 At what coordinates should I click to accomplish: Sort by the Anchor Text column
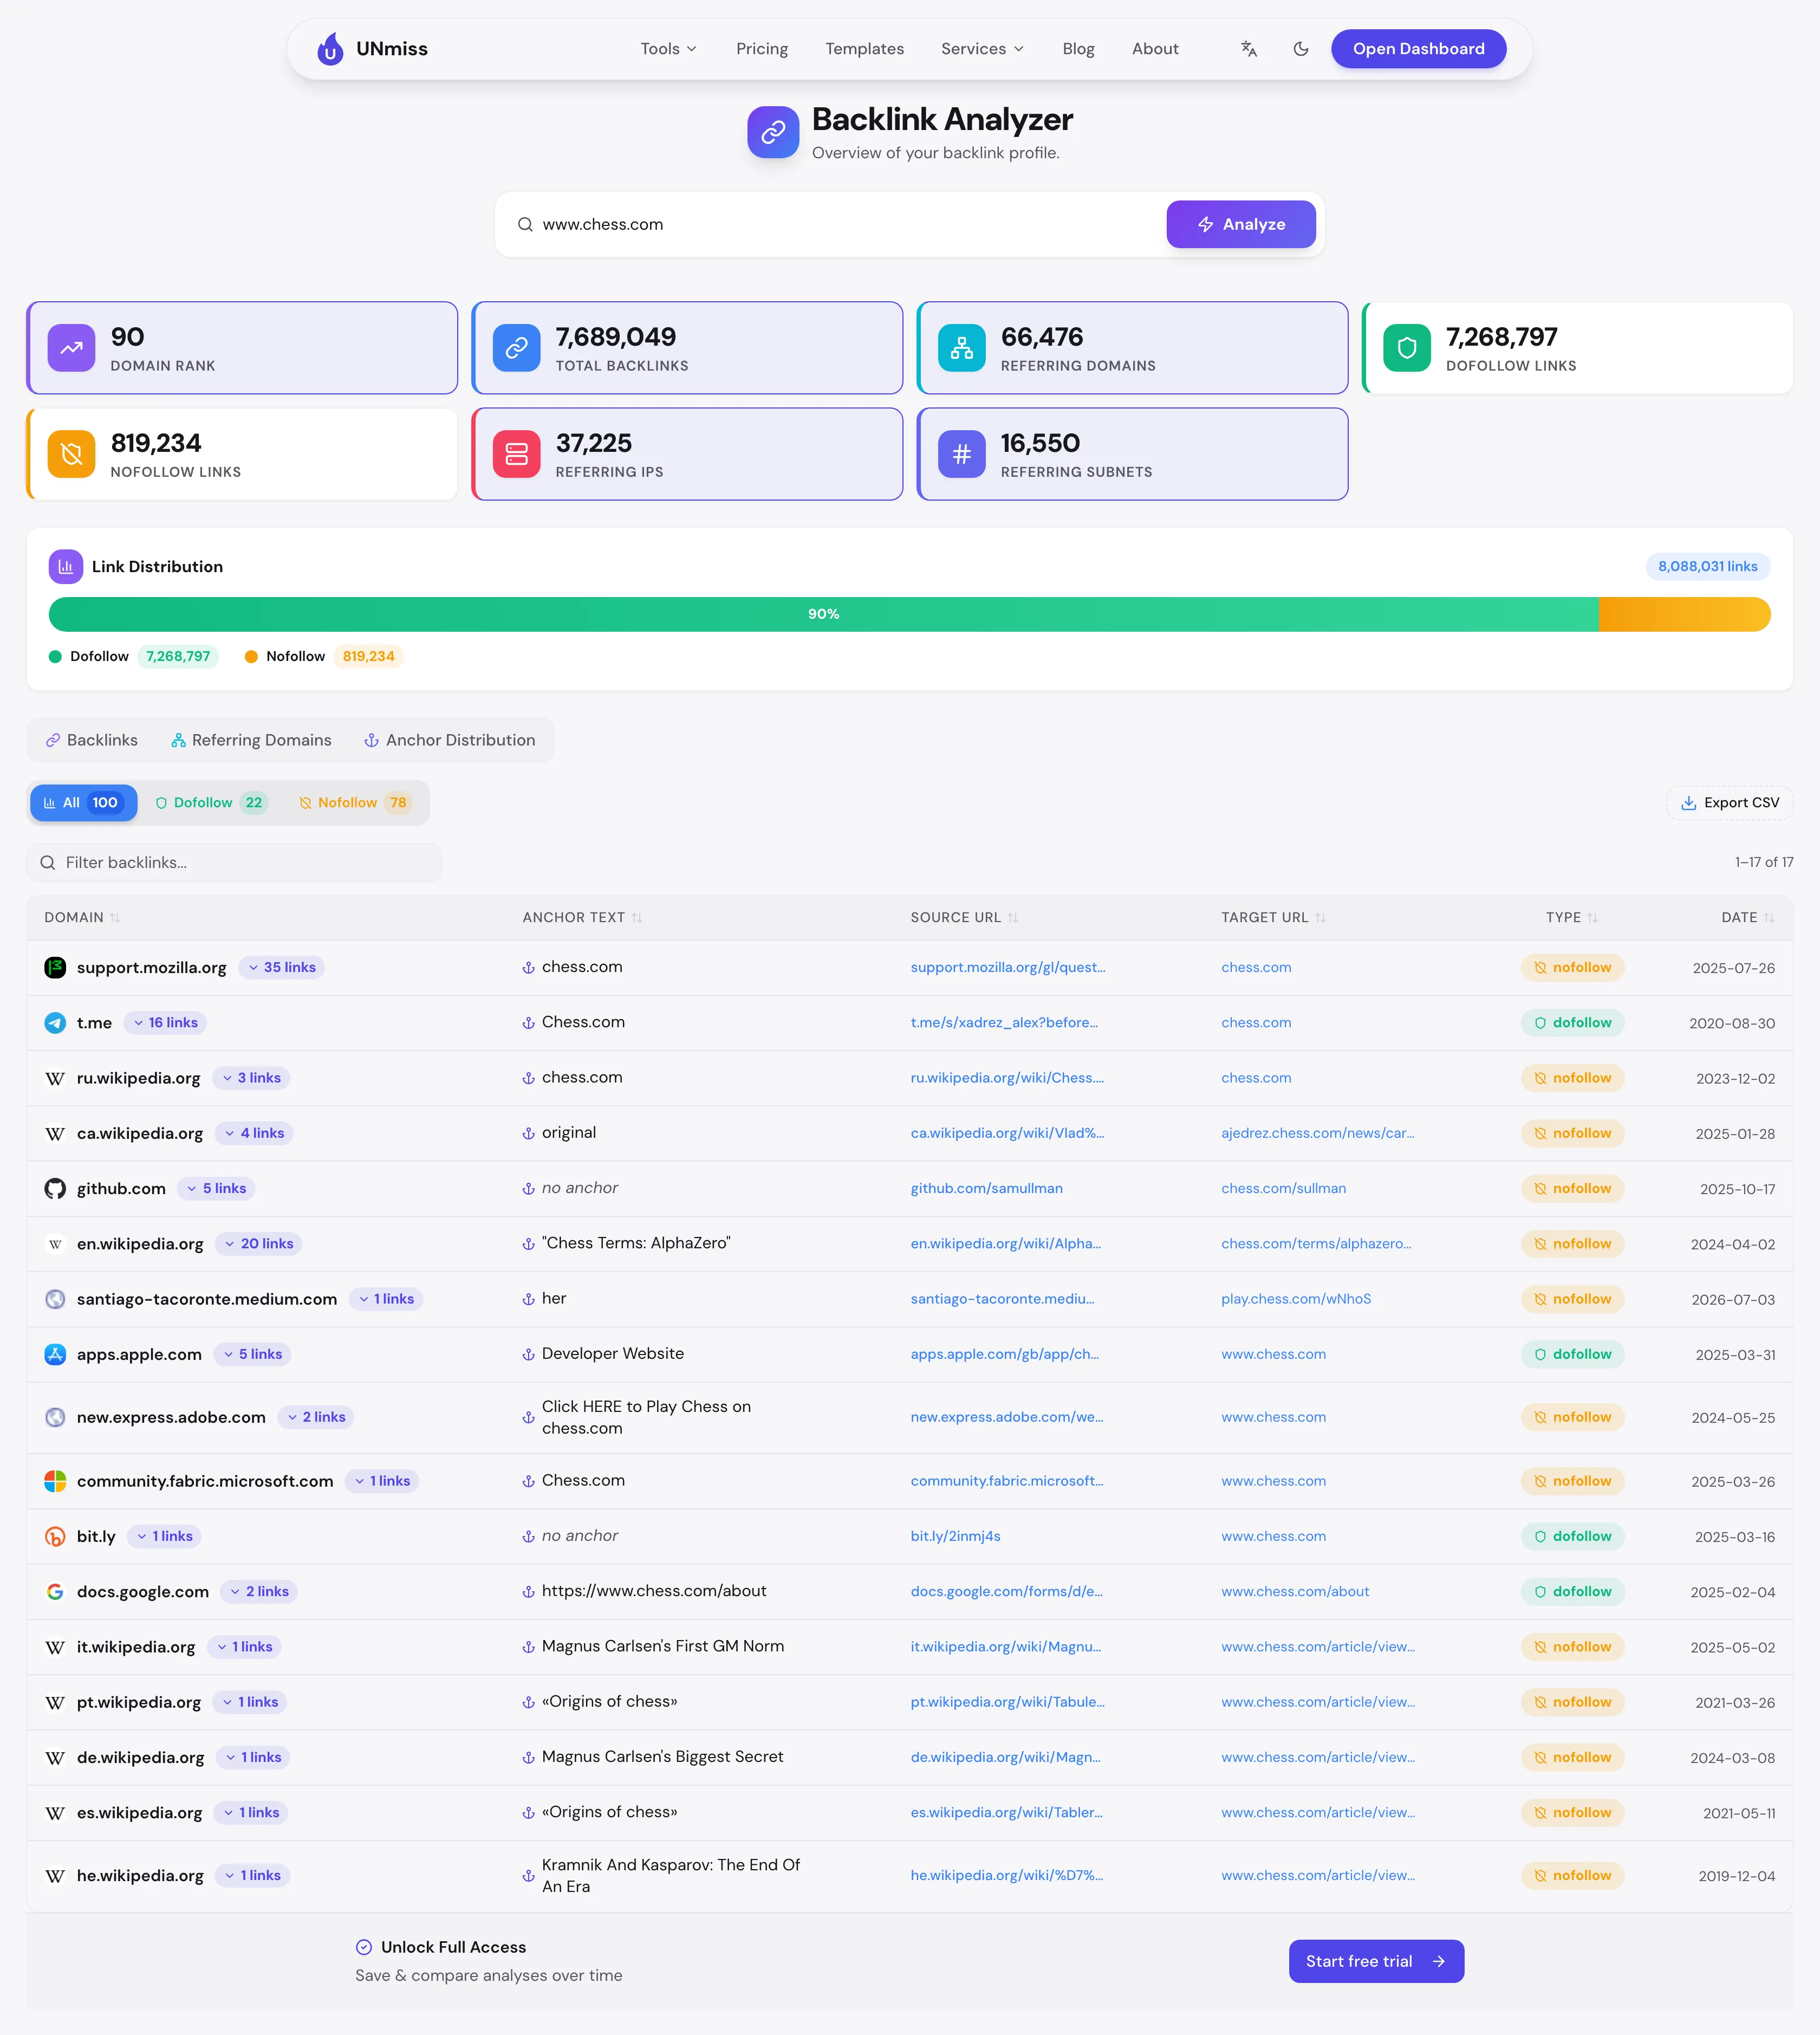pos(582,917)
